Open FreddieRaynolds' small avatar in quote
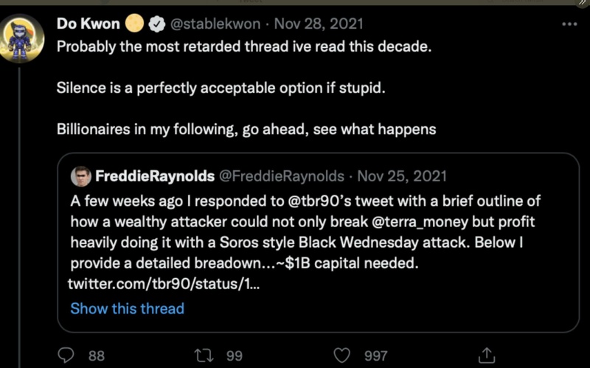This screenshot has width=590, height=368. click(x=80, y=177)
